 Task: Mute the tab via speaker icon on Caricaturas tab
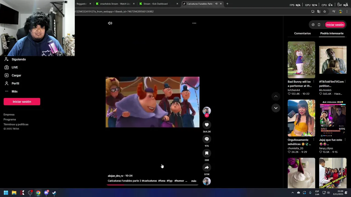[216, 4]
